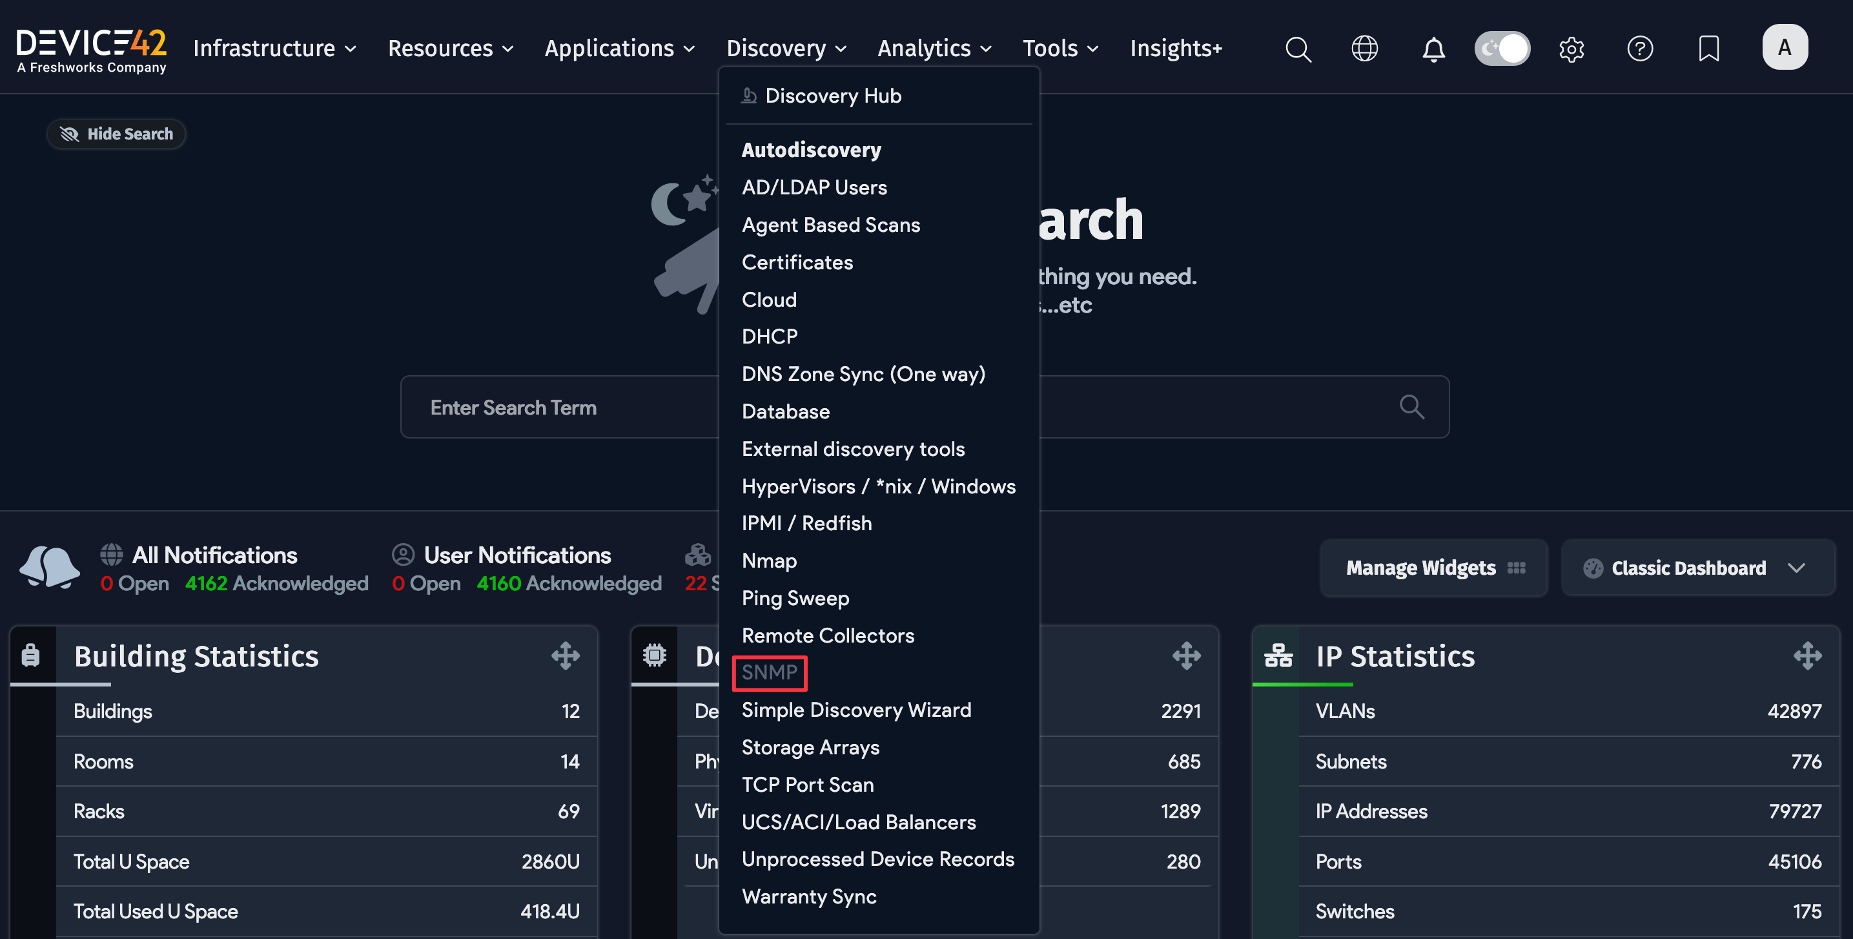
Task: Hide the search panel
Action: point(116,134)
